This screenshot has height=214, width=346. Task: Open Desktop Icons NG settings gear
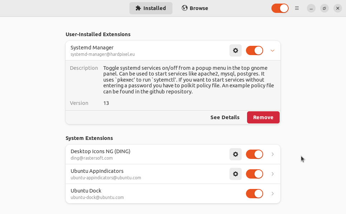pyautogui.click(x=236, y=154)
